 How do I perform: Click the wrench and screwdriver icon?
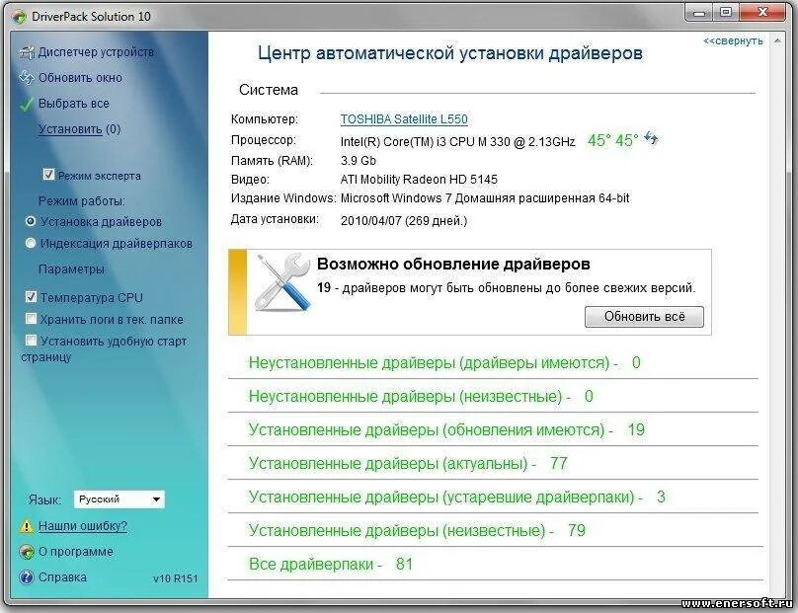pos(283,282)
